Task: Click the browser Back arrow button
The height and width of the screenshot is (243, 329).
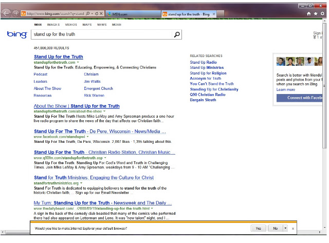Action: coord(6,14)
